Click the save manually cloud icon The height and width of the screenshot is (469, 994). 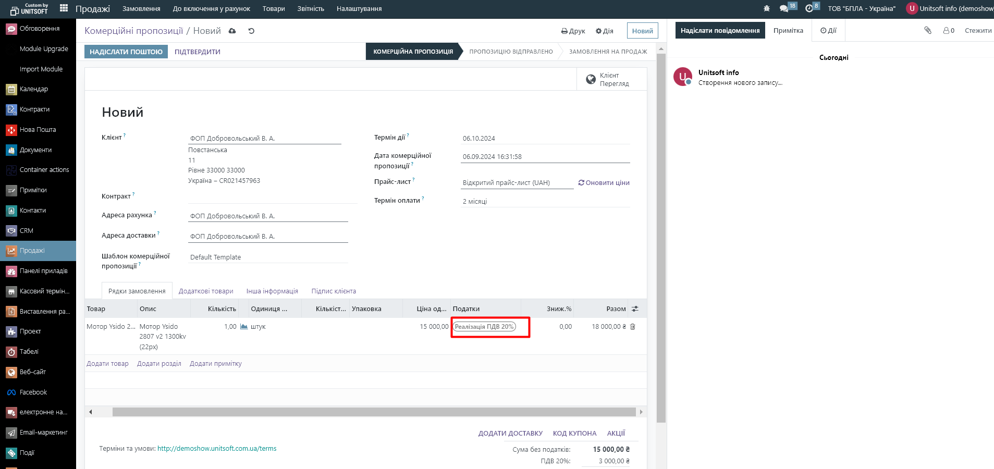tap(232, 31)
